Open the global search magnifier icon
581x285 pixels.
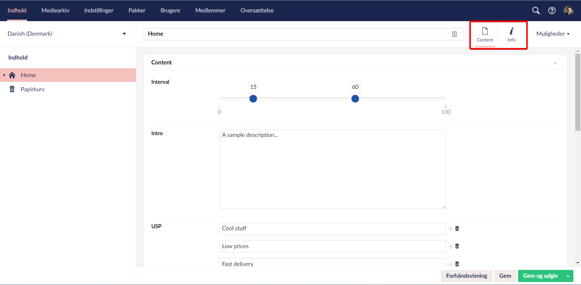tap(536, 10)
